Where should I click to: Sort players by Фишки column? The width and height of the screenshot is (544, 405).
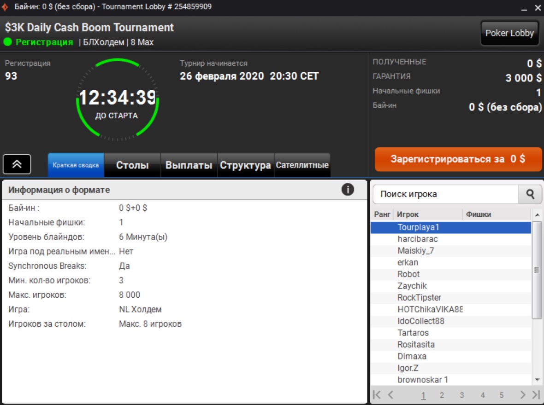pos(496,214)
